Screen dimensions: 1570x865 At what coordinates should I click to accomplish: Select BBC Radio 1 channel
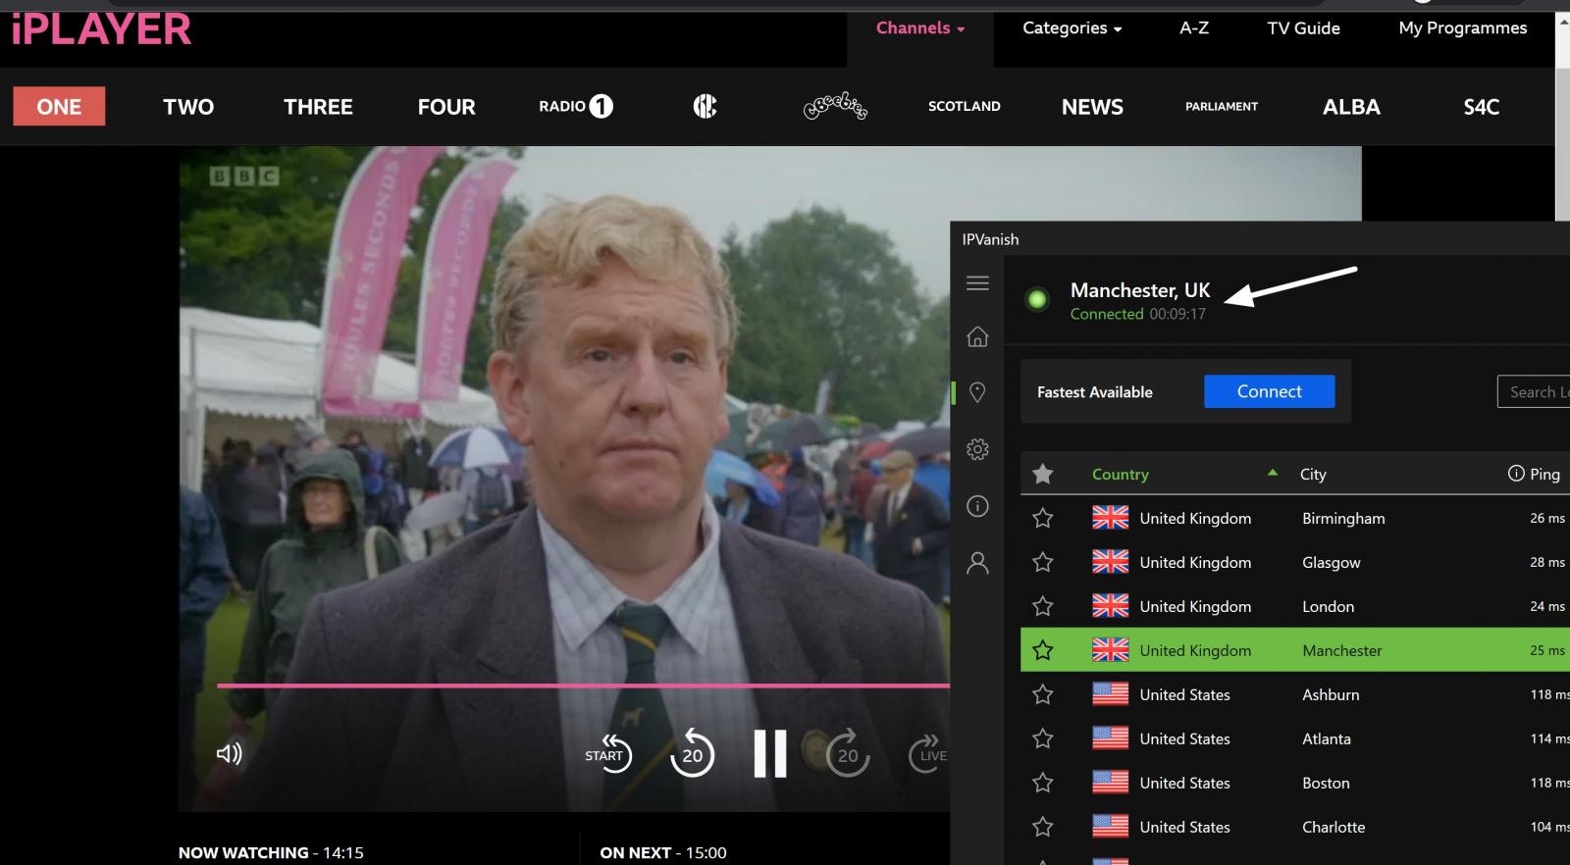pos(576,106)
